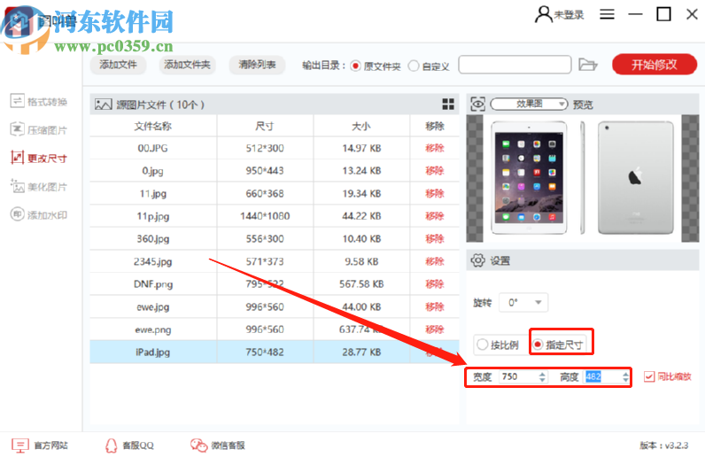Click the 大小 column header

click(x=361, y=126)
